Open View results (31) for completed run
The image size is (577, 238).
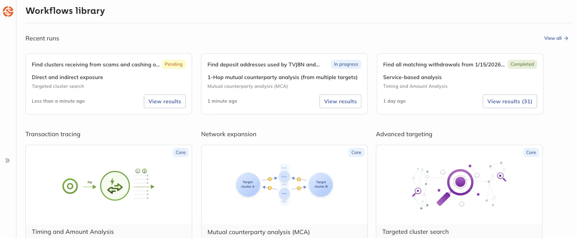point(509,101)
